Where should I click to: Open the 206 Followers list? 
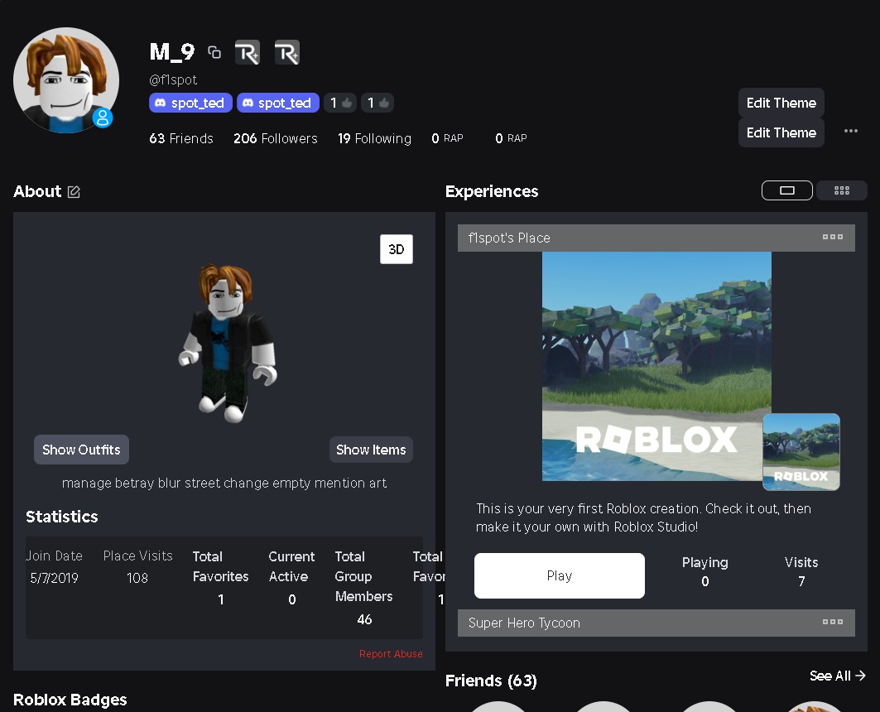[276, 138]
